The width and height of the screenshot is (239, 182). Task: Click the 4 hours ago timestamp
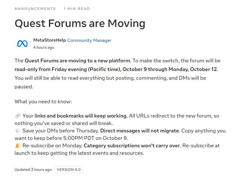click(44, 47)
